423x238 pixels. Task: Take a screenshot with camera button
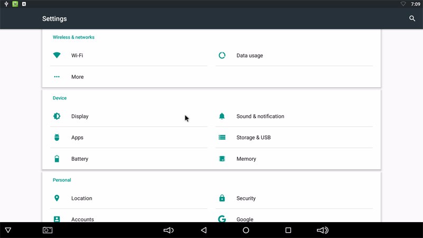click(48, 230)
